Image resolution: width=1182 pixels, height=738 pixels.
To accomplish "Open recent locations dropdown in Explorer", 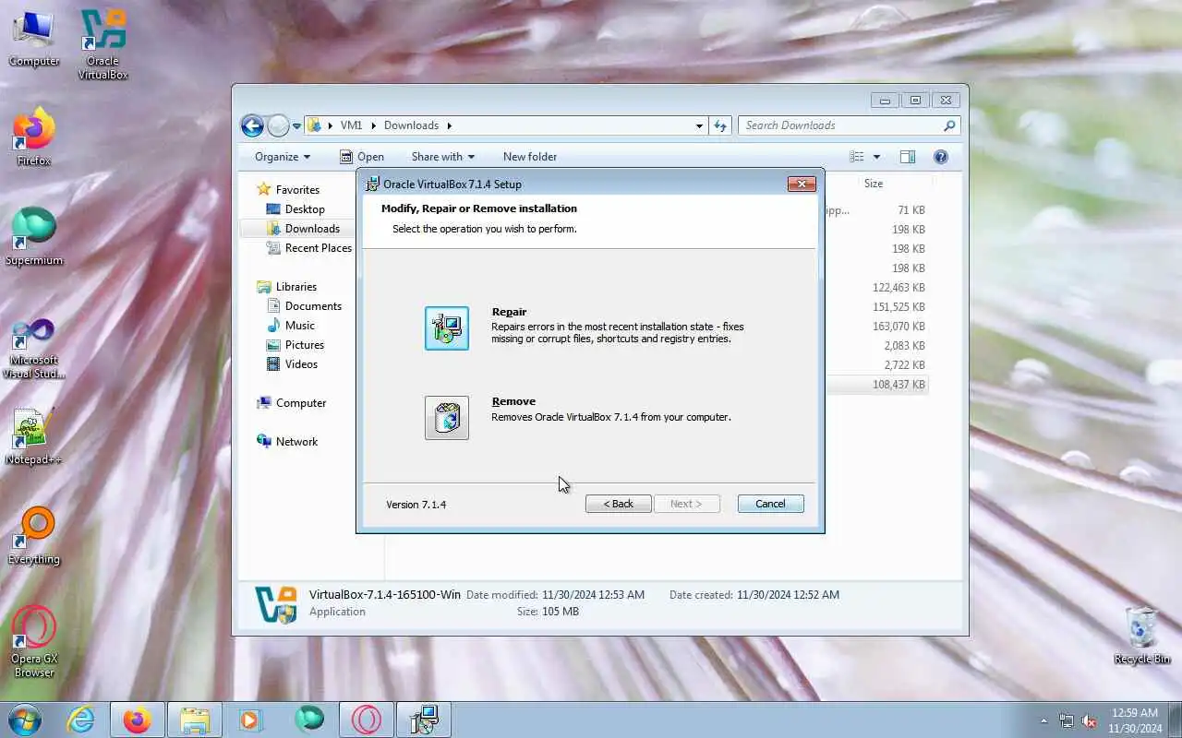I will (296, 125).
